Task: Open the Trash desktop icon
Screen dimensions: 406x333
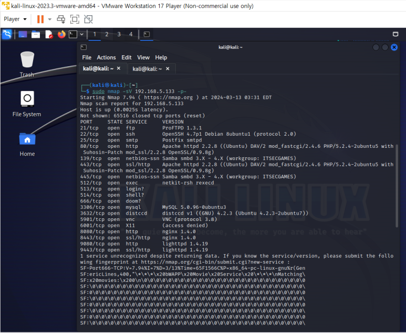Action: point(27,64)
